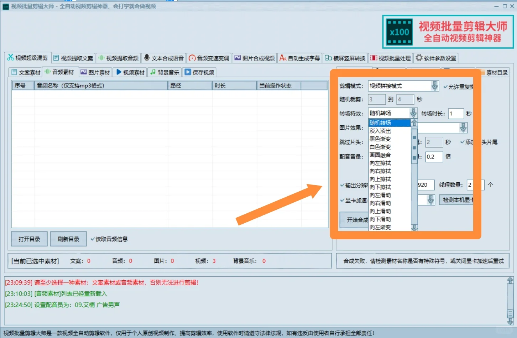Choose 淡入淡出 transition option
This screenshot has width=517, height=338.
pos(390,131)
